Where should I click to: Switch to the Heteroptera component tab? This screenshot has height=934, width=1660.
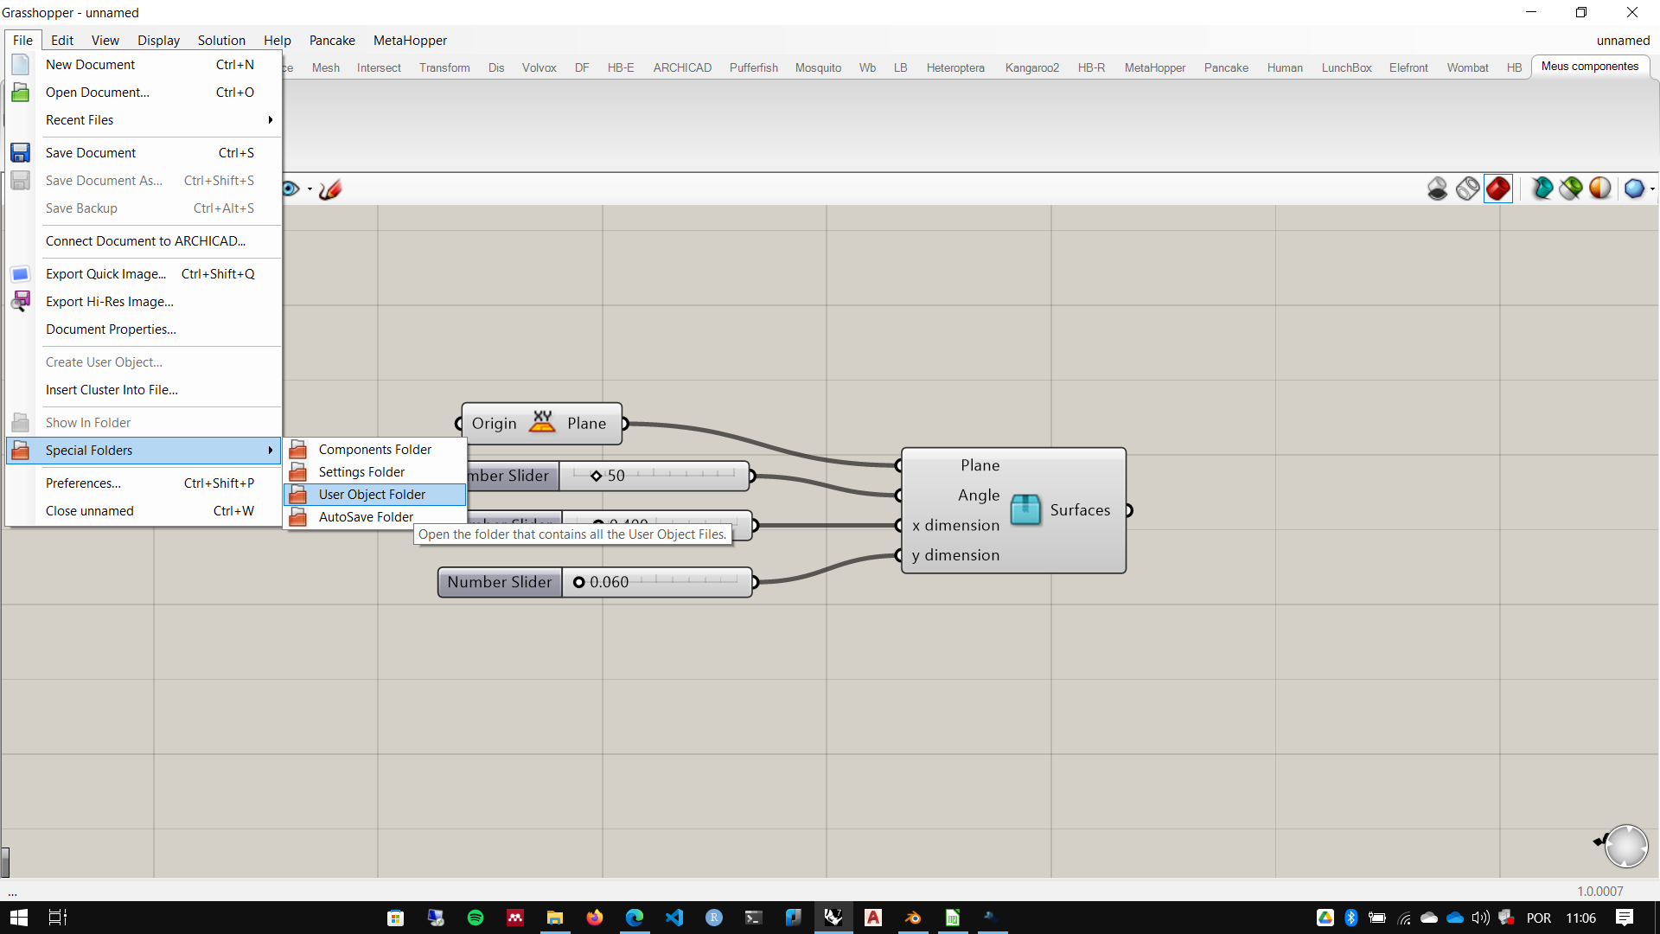pyautogui.click(x=955, y=67)
